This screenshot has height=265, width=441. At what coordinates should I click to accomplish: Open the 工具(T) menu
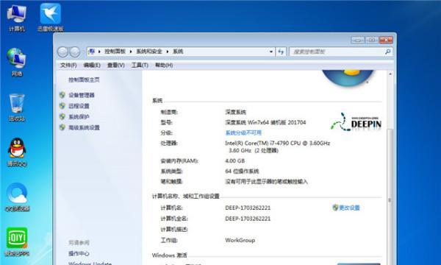click(140, 65)
